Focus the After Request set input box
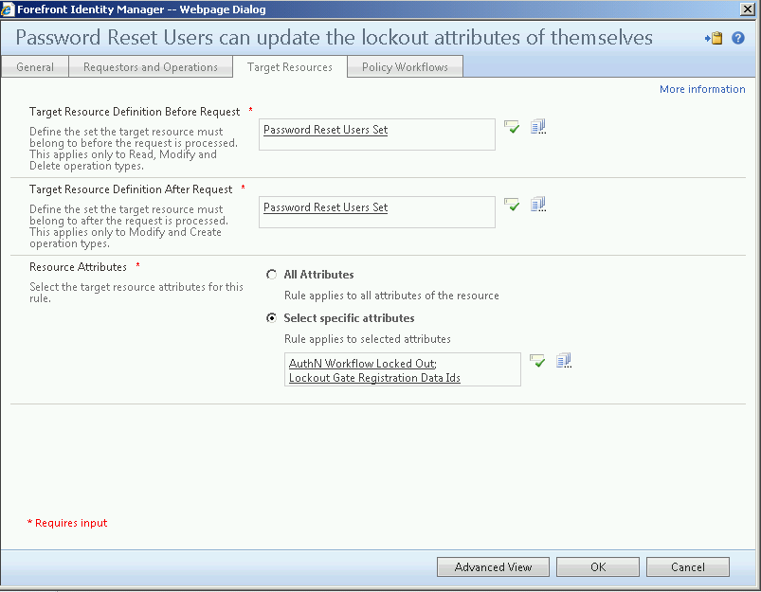Screen dimensions: 761x592 377,212
